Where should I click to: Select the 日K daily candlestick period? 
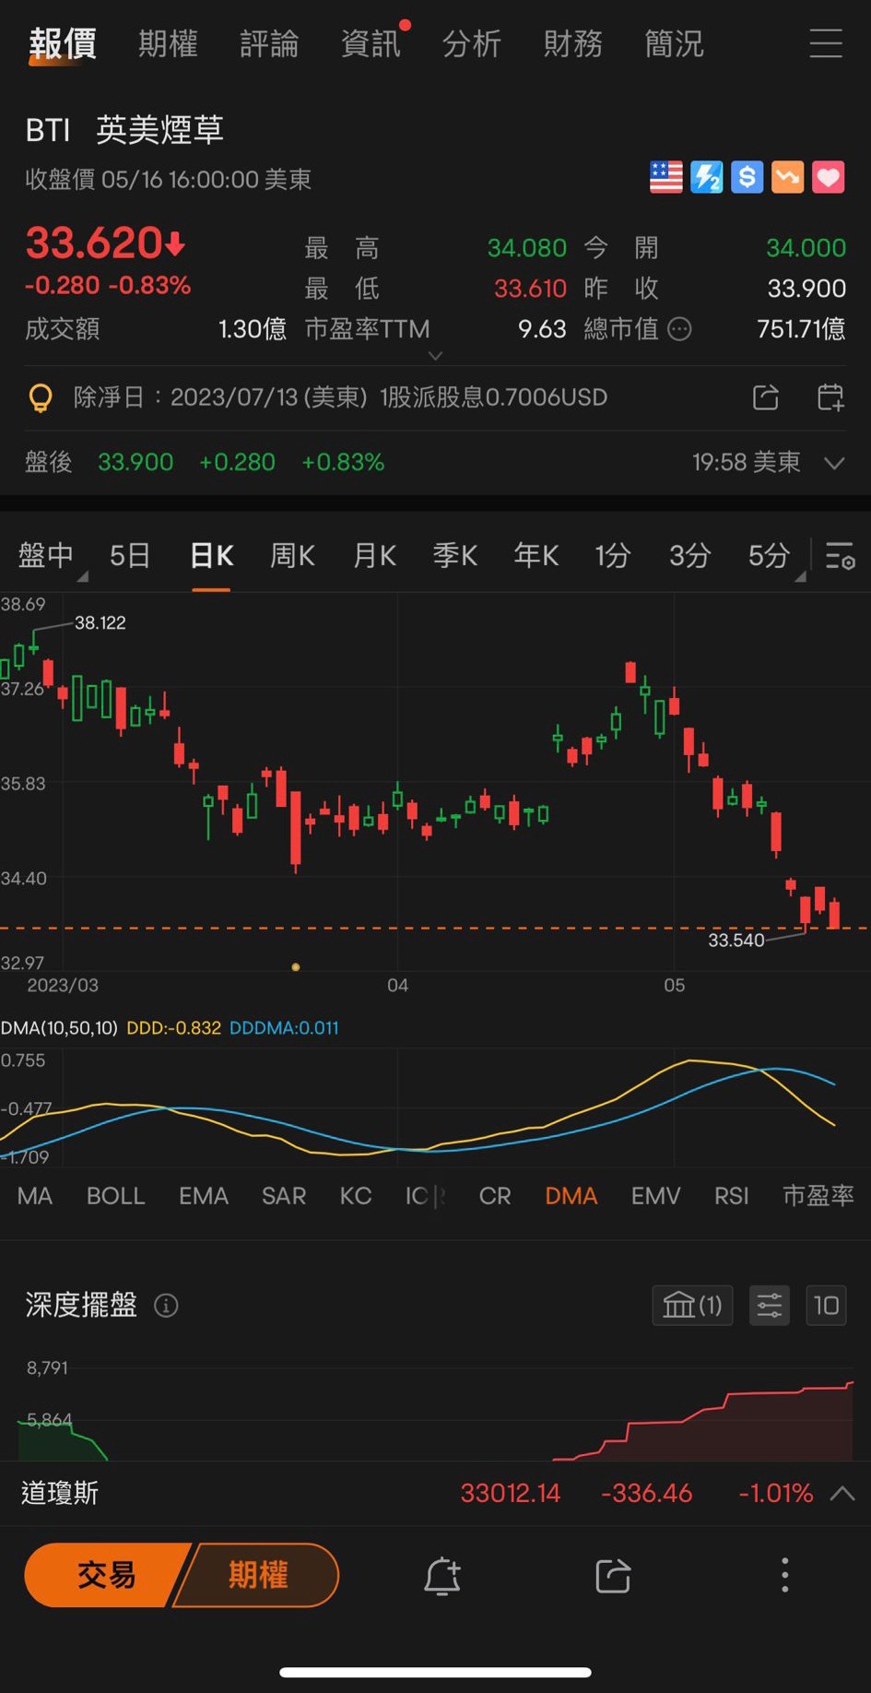[211, 556]
